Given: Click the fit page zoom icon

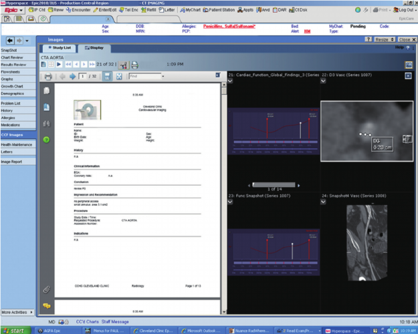Looking at the screenshot, I should click(x=118, y=77).
